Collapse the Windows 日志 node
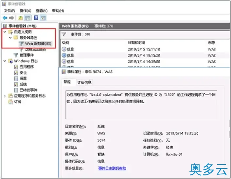 pyautogui.click(x=5, y=61)
